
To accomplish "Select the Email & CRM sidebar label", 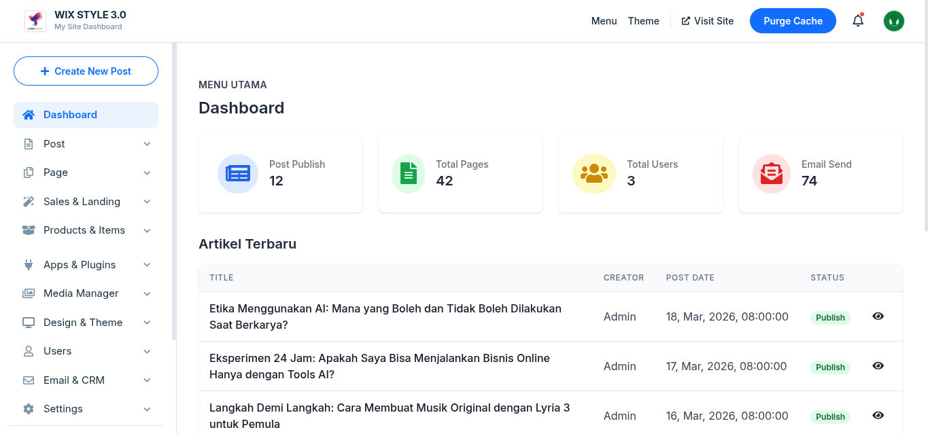I will 74,380.
